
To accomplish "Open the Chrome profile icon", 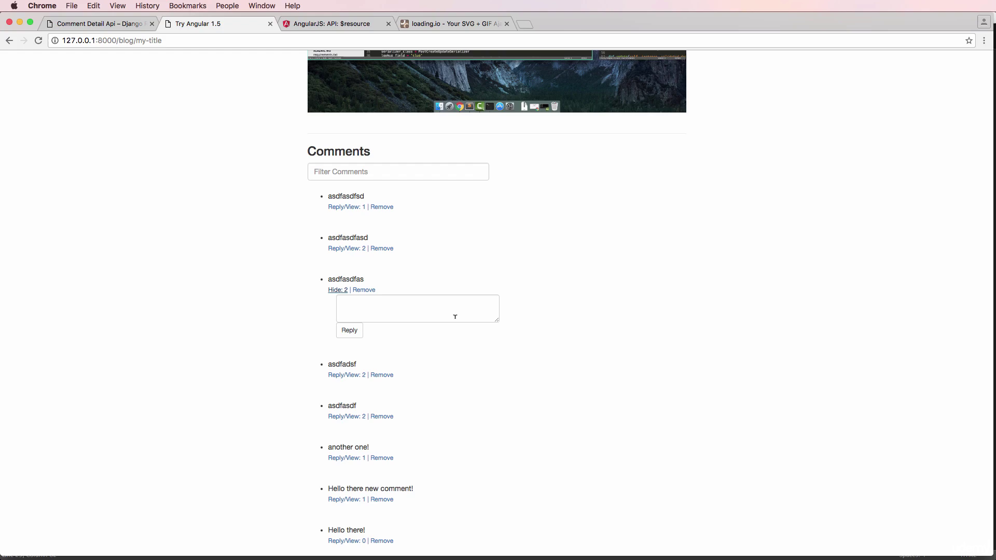I will (984, 22).
